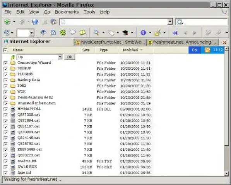This screenshot has width=231, height=185.
Task: Toggle the checkbox for readme.txt
Action: (5, 161)
